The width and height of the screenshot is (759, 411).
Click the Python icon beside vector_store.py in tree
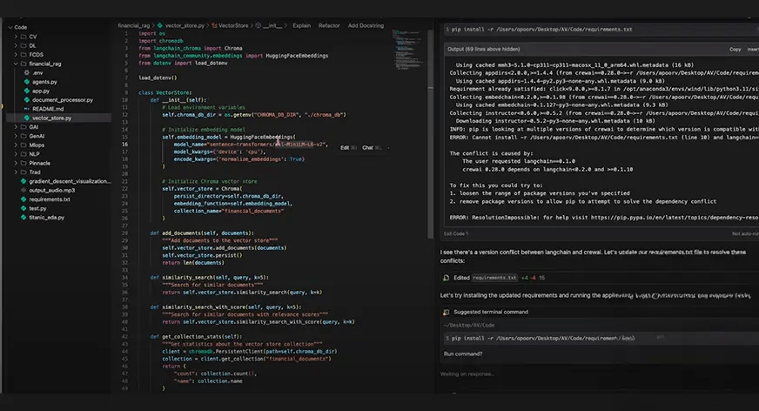coord(27,118)
